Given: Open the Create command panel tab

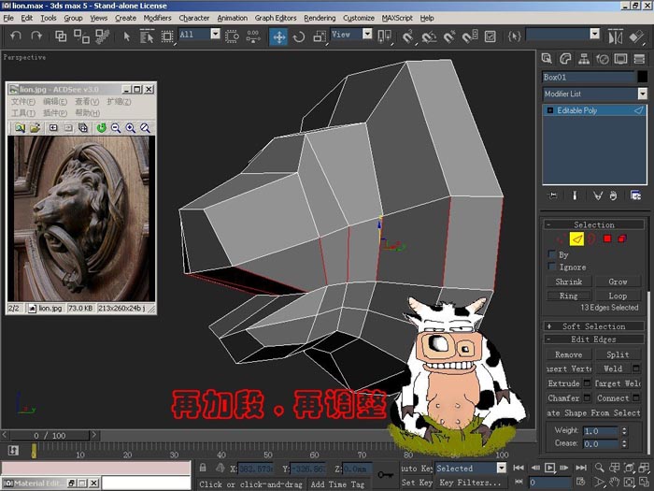Looking at the screenshot, I should (x=547, y=58).
